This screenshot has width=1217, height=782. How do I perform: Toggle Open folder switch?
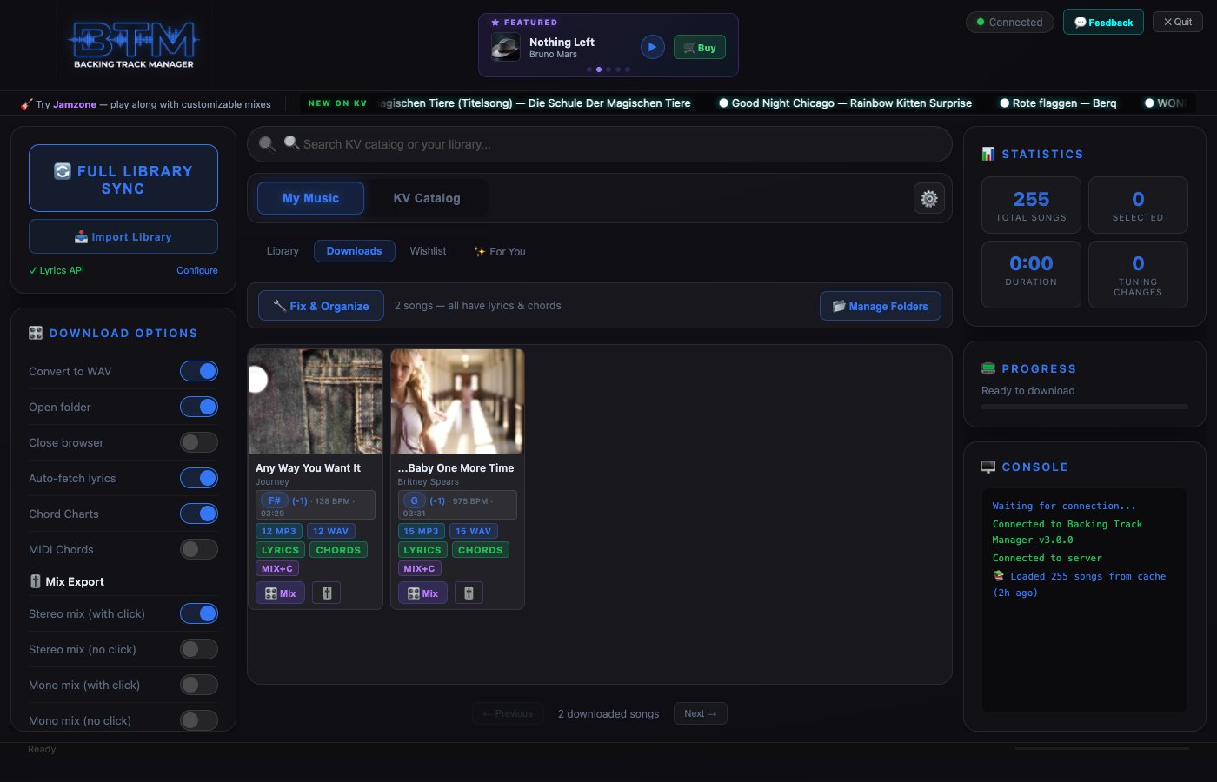point(199,407)
